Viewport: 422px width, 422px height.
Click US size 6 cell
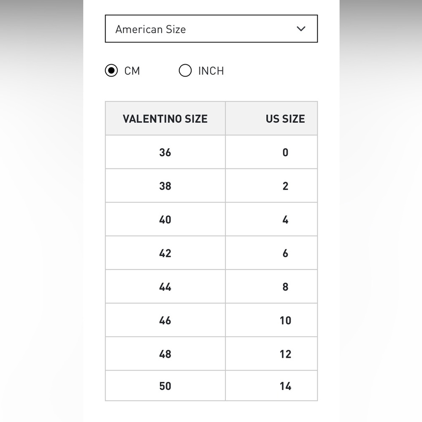(x=271, y=253)
